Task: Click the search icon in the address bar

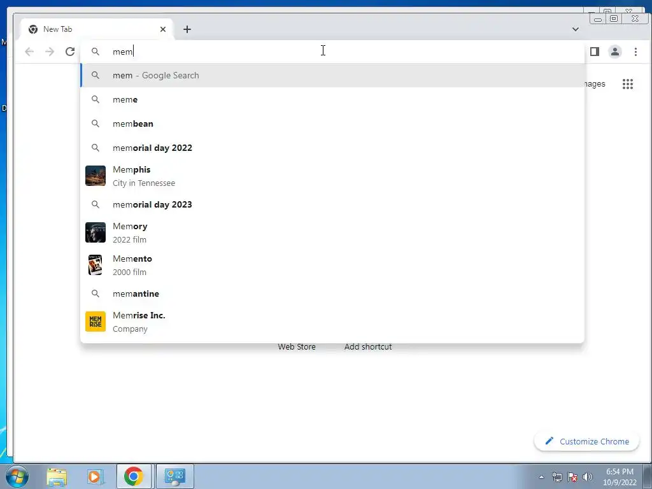Action: click(x=96, y=52)
